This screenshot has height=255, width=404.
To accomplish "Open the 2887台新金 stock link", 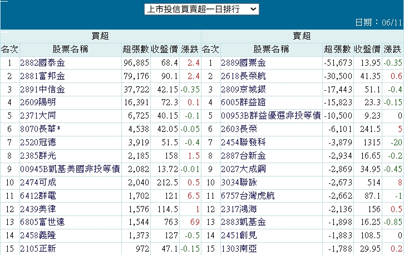I will click(243, 156).
